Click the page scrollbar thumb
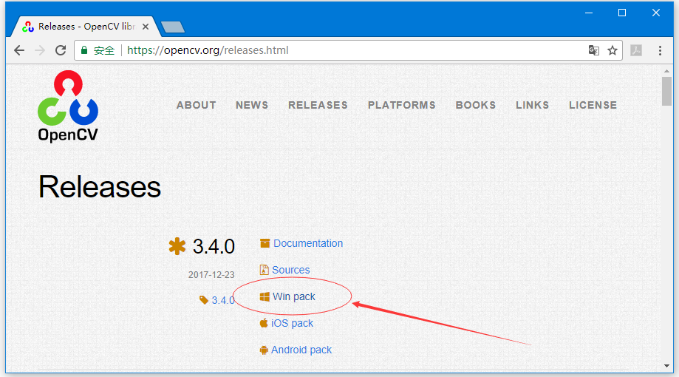679x377 pixels. click(x=667, y=91)
